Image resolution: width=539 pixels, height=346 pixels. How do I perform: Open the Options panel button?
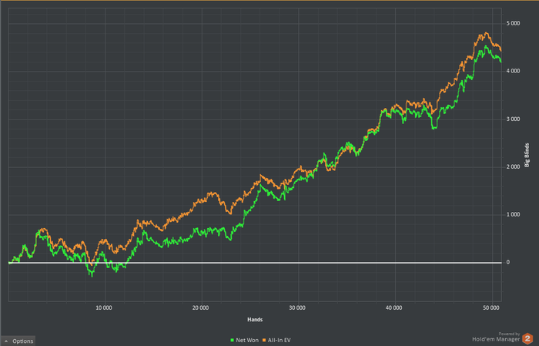(x=18, y=341)
